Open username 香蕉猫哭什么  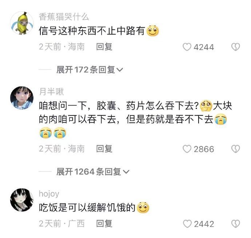64,17
